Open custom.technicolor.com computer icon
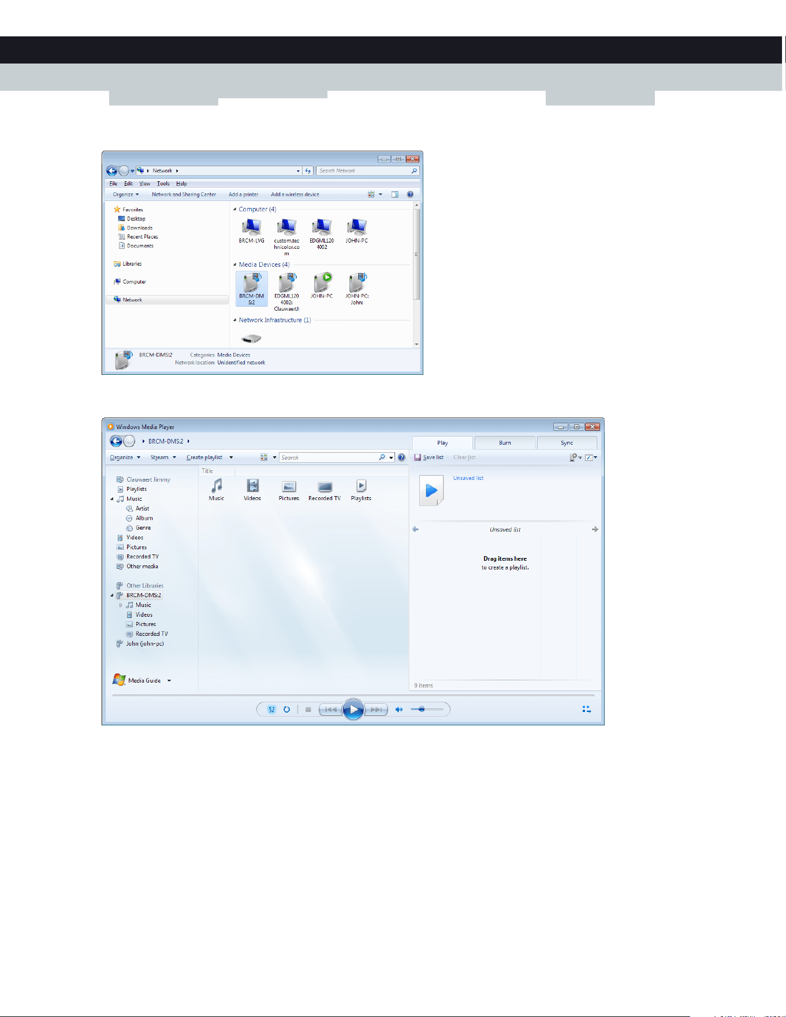Viewport: 786px width, 1017px height. click(286, 237)
